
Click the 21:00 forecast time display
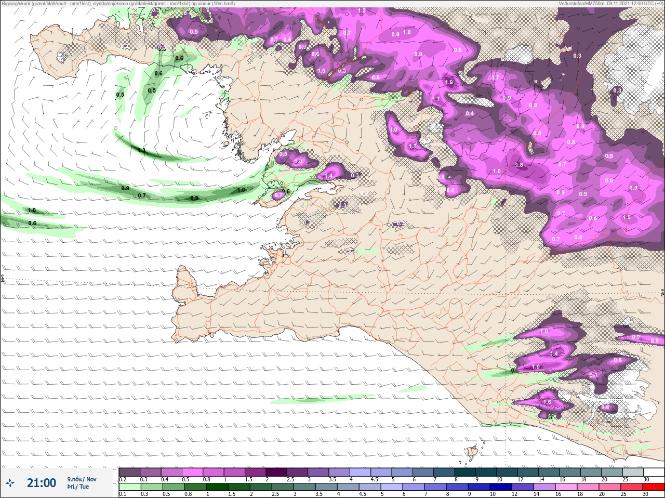42,483
